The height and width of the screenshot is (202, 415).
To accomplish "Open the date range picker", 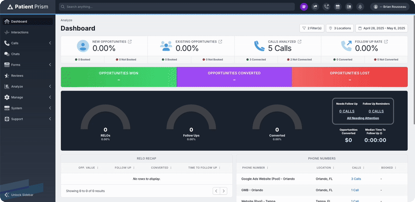I will pyautogui.click(x=382, y=28).
